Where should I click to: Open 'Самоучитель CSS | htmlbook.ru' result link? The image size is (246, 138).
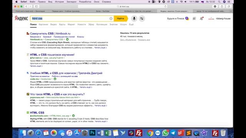(50, 33)
